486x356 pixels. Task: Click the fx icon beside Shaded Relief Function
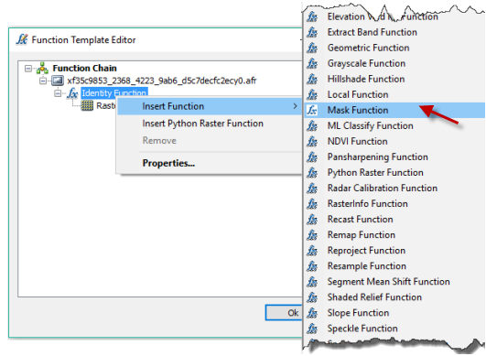[x=312, y=297]
